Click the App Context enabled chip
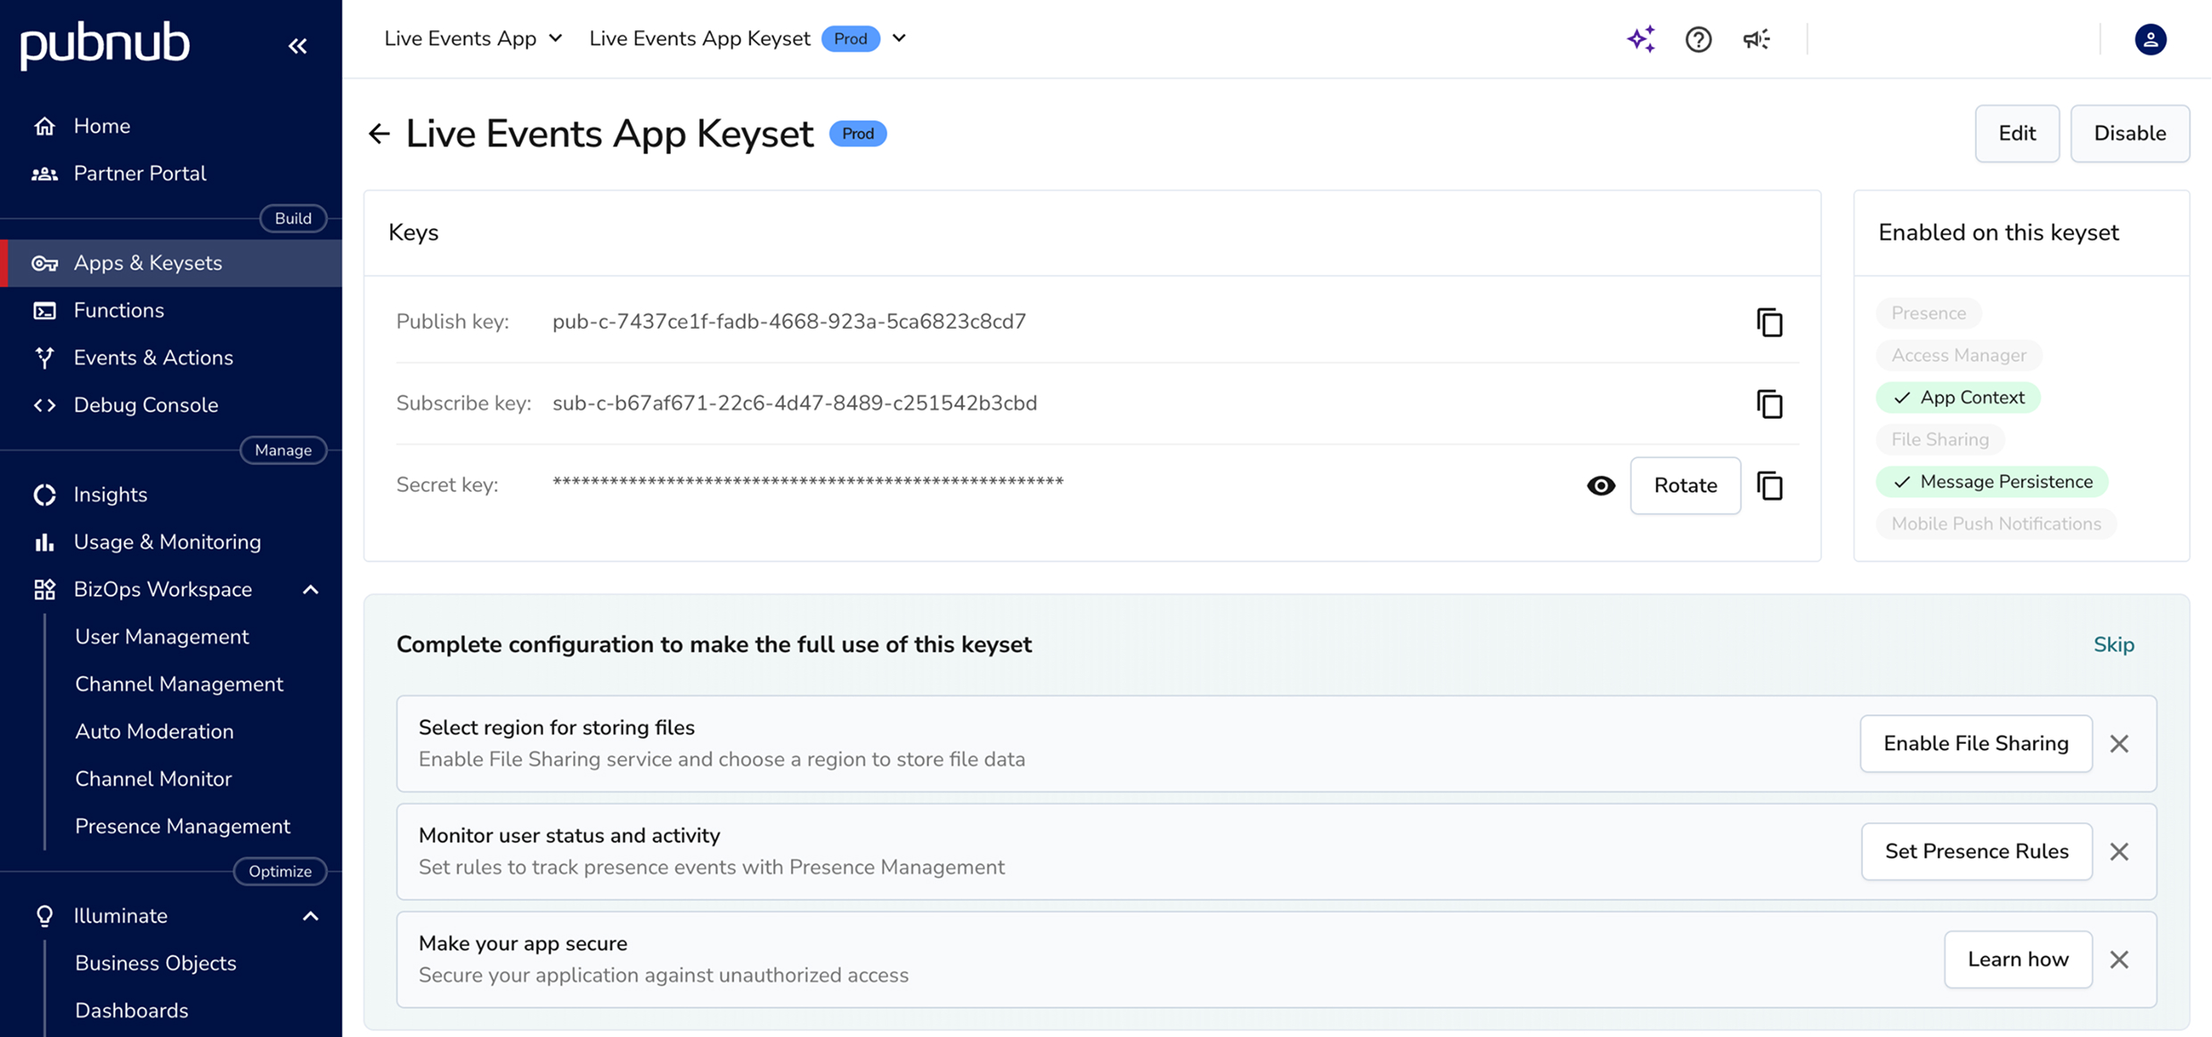The height and width of the screenshot is (1037, 2212). coord(1957,397)
